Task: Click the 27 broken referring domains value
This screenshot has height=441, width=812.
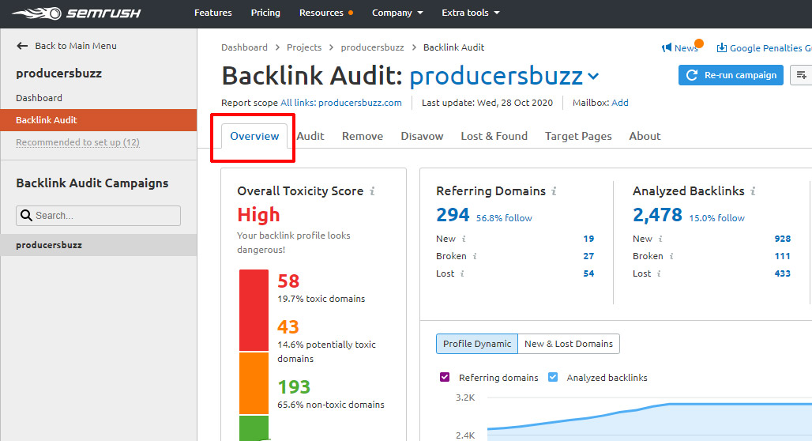Action: point(588,256)
